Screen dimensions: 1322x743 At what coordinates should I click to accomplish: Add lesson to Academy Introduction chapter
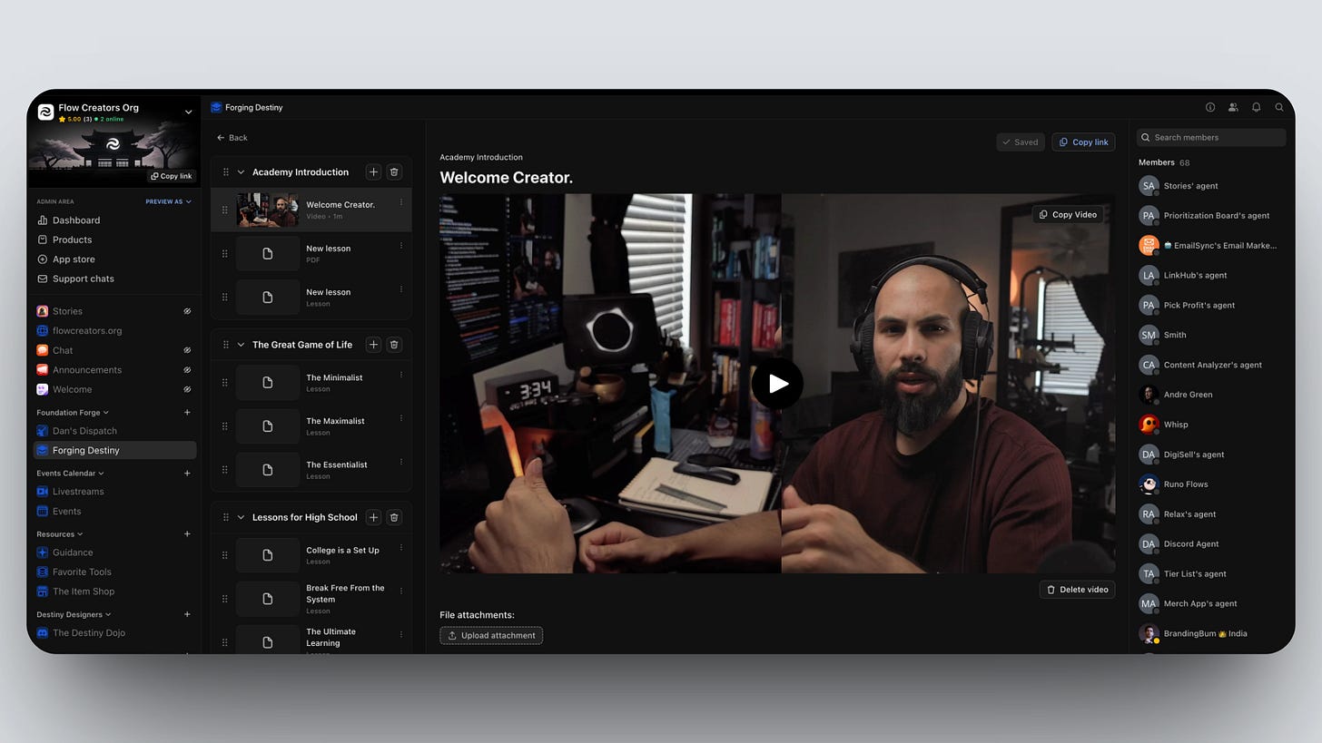373,171
